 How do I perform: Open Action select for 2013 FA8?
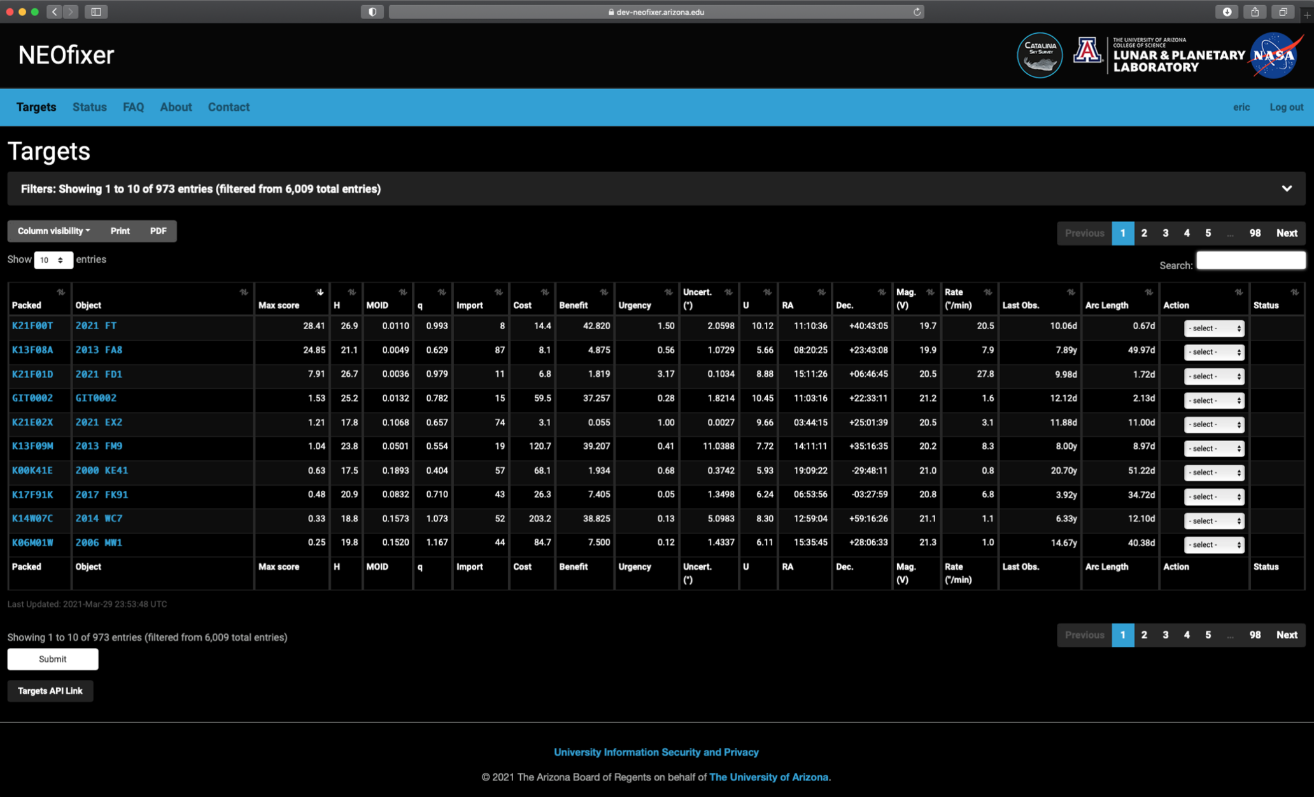point(1213,352)
